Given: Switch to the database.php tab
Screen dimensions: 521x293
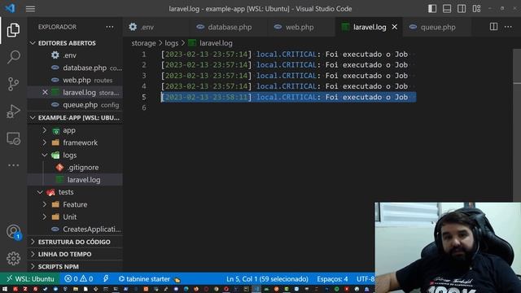Looking at the screenshot, I should [x=228, y=27].
